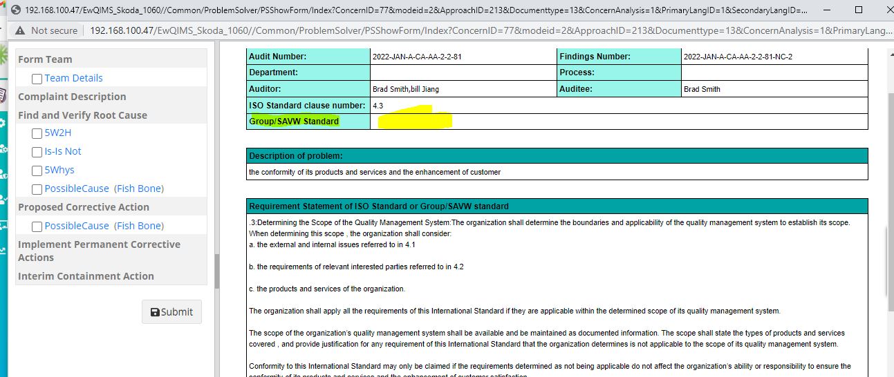Tick the Team Details checkbox
This screenshot has width=894, height=377.
[37, 79]
